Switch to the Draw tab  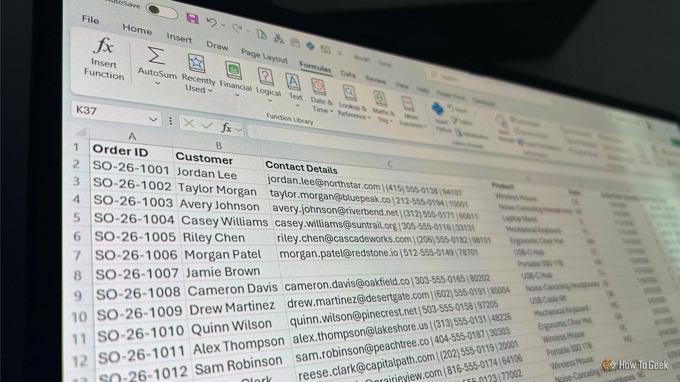point(217,46)
